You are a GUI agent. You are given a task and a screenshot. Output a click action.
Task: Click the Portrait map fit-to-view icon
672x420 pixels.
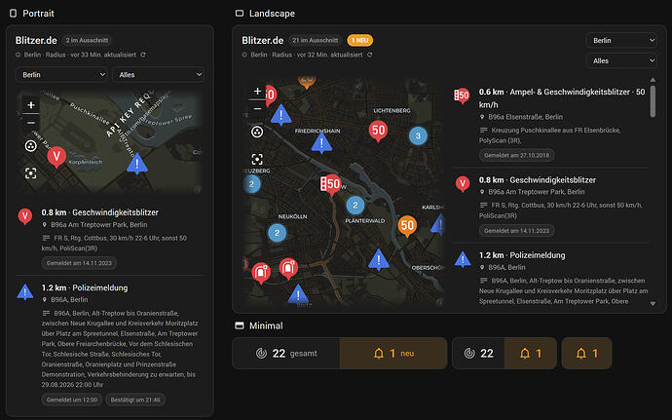coord(31,173)
